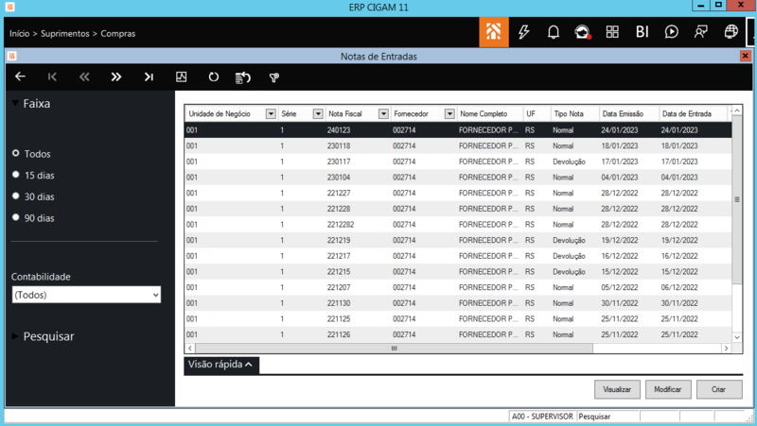Click Compras in the breadcrumb
Image resolution: width=757 pixels, height=426 pixels.
pyautogui.click(x=117, y=34)
